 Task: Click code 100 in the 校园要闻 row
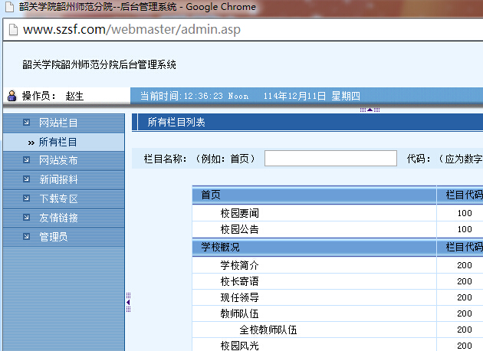(x=465, y=213)
